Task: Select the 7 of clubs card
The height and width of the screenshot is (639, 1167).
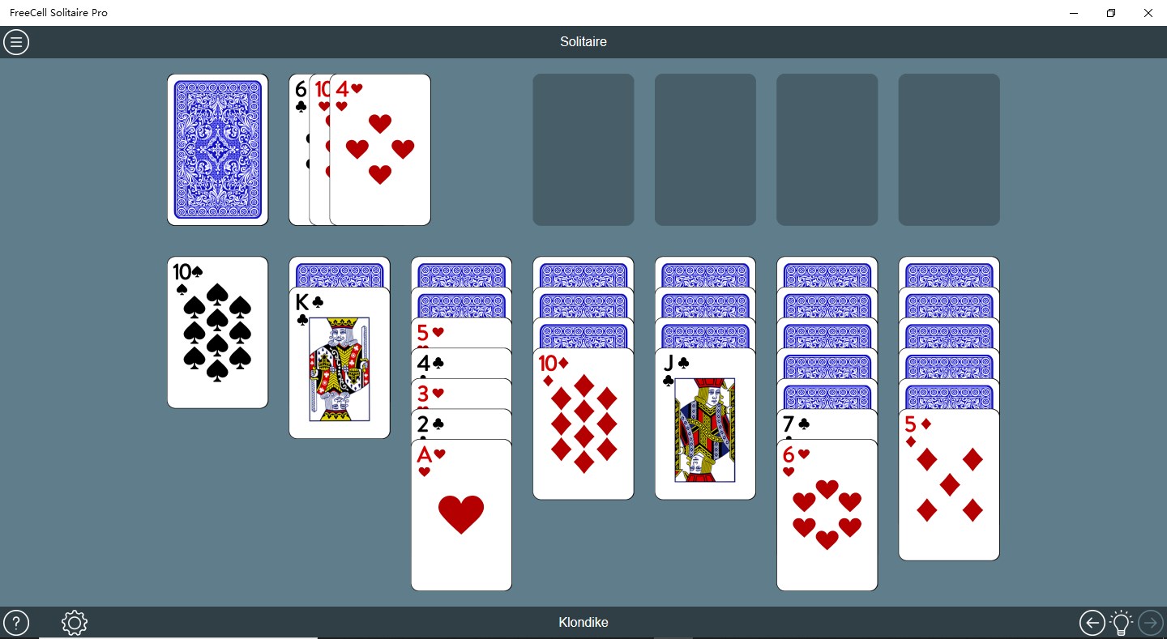Action: (827, 424)
